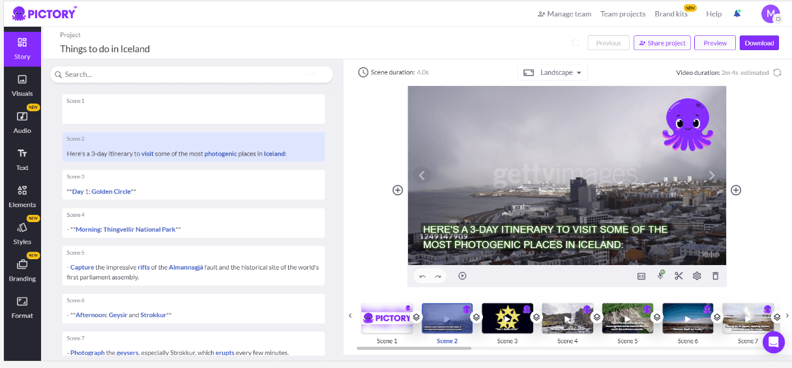Viewport: 792px width, 368px height.
Task: Click the Share project button
Action: 662,43
